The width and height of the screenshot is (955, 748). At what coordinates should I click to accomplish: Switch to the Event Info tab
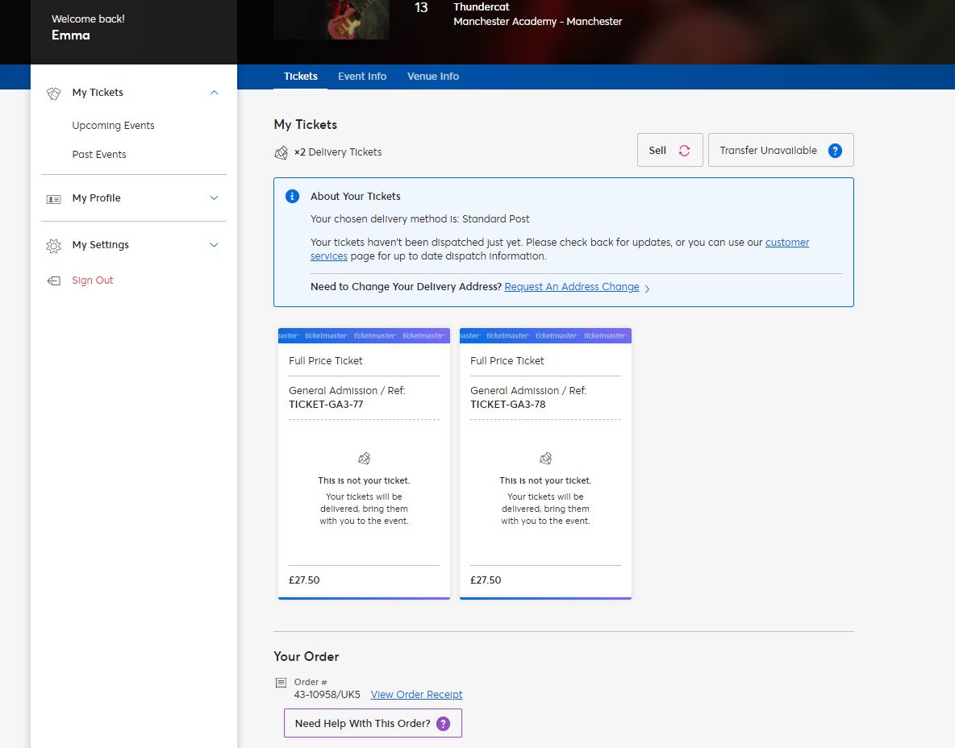pyautogui.click(x=362, y=77)
